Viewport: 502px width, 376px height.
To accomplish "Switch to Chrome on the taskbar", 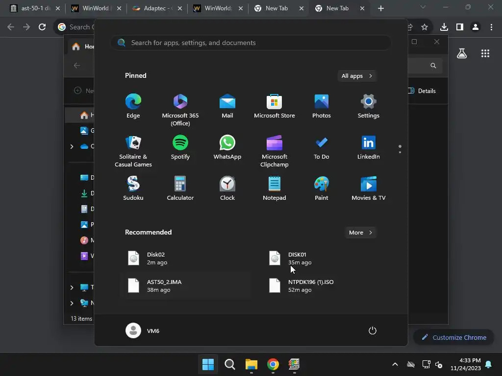I will click(273, 364).
